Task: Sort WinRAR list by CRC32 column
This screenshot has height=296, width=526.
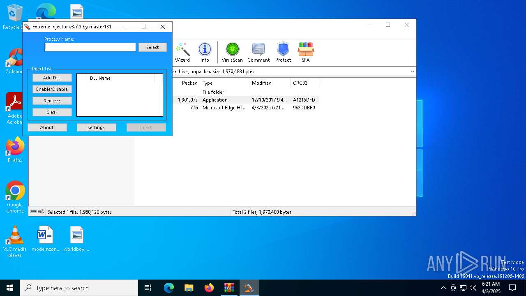Action: click(305, 83)
